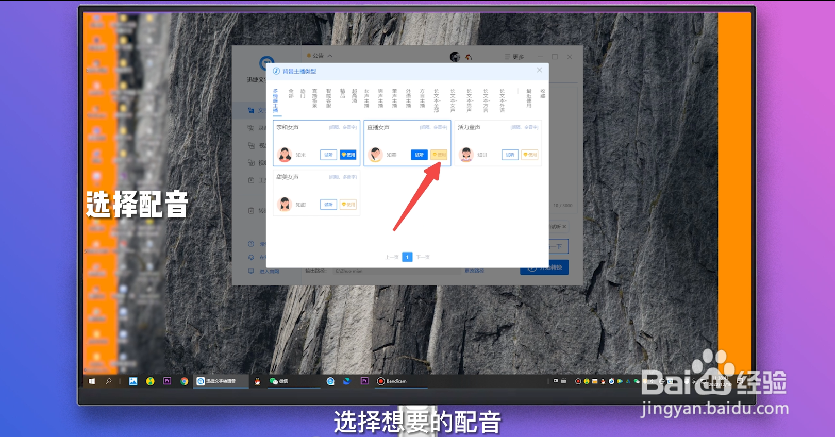The width and height of the screenshot is (835, 437).
Task: Select the 外语主播 category tab
Action: pyautogui.click(x=408, y=98)
